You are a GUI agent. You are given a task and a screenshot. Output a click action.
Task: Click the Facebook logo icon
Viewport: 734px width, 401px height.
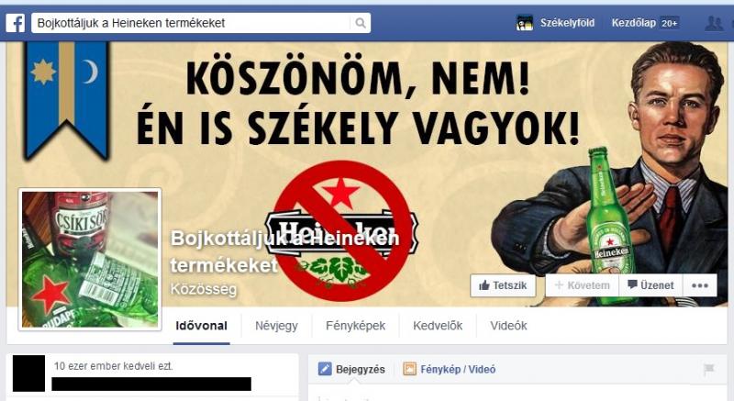click(15, 23)
